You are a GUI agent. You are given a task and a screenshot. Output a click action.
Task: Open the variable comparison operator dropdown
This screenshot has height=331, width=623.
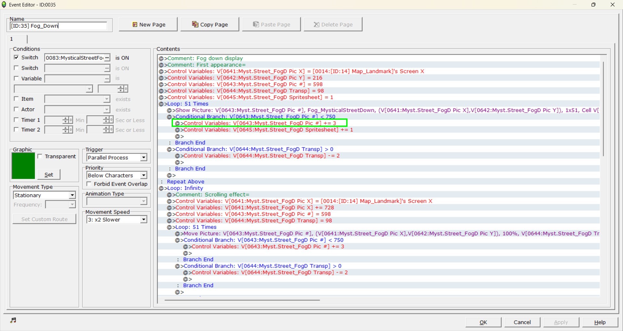54,89
